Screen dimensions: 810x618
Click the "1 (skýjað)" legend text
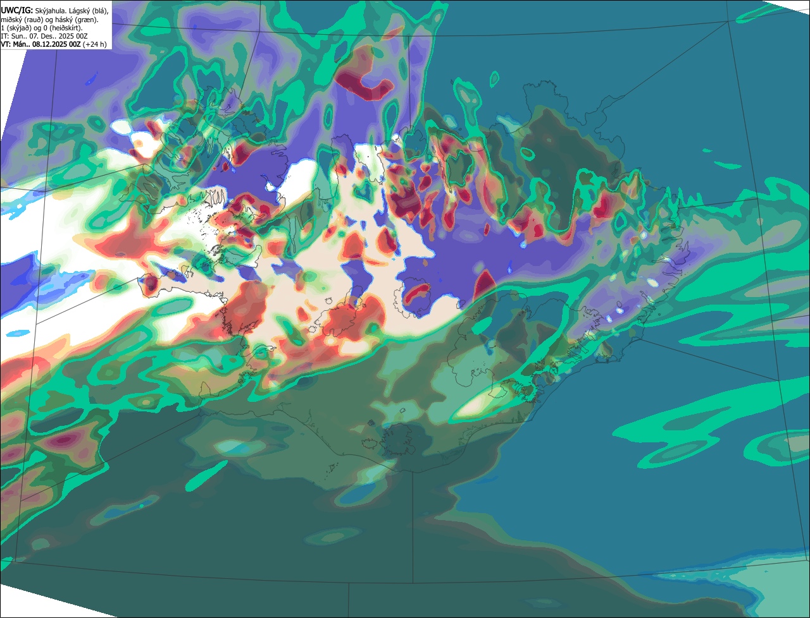point(16,28)
